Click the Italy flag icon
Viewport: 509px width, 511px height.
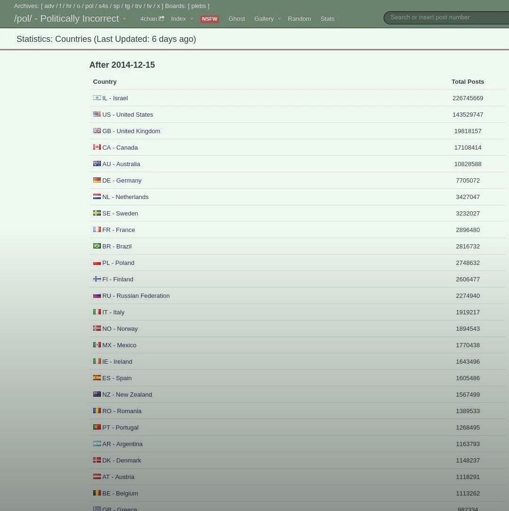pos(97,311)
